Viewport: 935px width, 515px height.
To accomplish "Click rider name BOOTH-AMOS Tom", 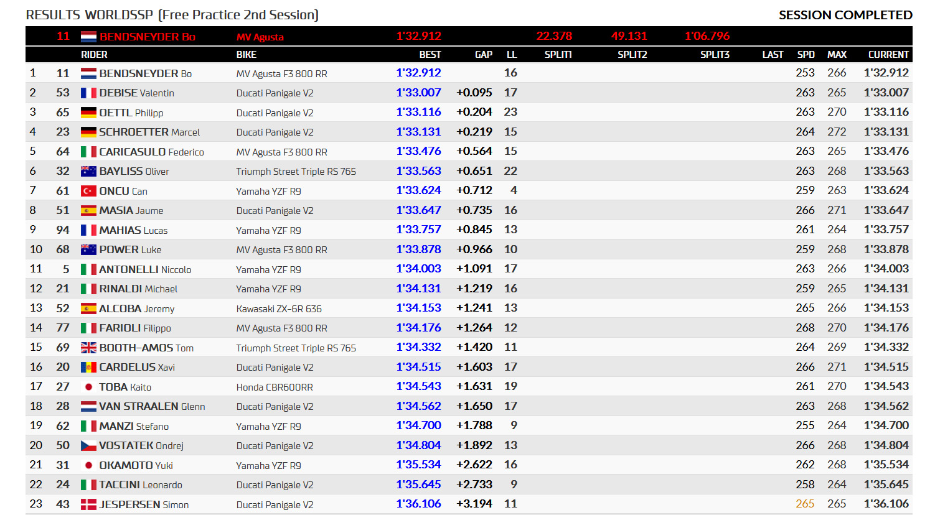I will 146,348.
